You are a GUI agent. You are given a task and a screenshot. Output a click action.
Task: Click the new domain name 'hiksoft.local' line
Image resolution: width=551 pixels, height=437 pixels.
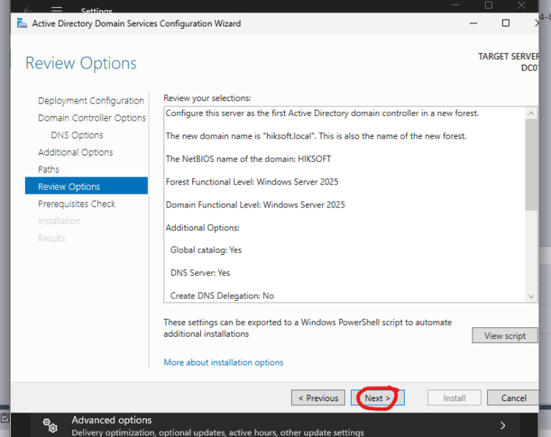(x=316, y=136)
